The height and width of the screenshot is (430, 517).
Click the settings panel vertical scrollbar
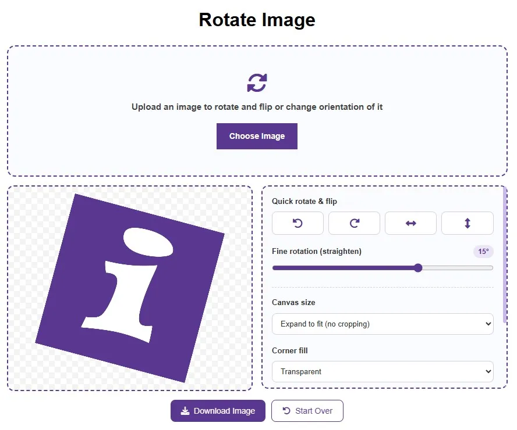click(x=505, y=255)
